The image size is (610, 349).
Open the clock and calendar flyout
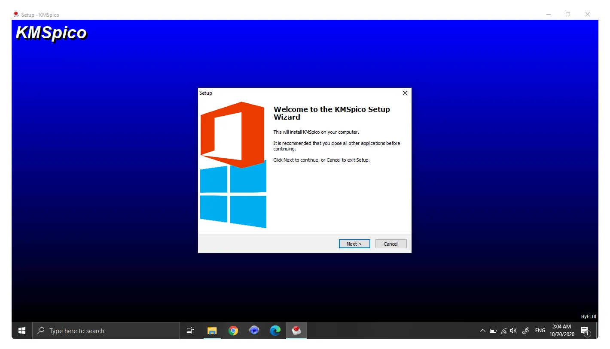561,331
